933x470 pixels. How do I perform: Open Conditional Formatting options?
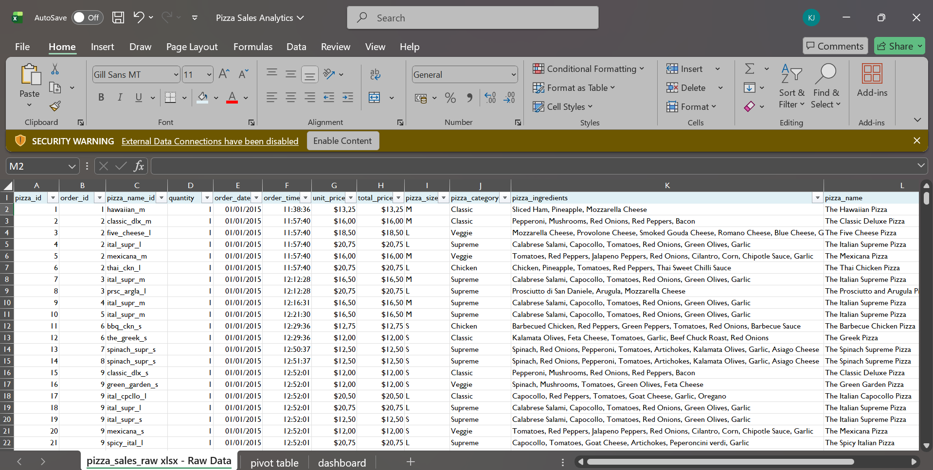coord(590,69)
